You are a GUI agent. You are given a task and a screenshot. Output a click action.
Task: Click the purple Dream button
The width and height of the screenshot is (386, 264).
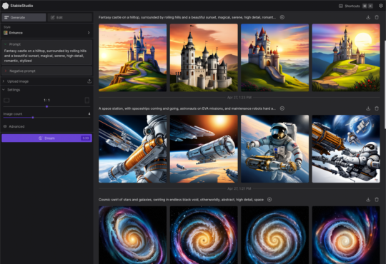coord(46,138)
